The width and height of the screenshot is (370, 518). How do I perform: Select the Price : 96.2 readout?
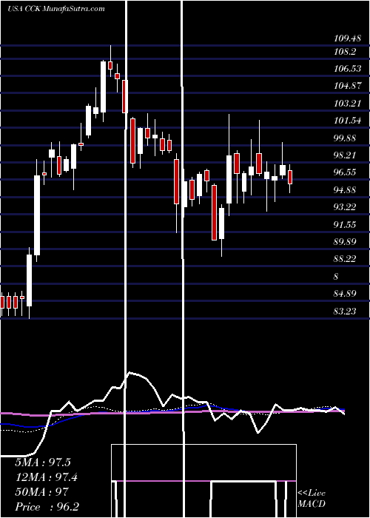(47, 507)
